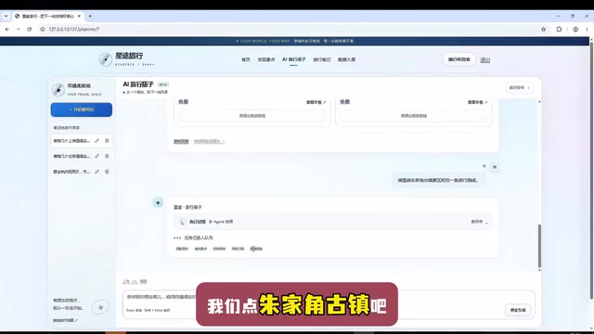594x334 pixels.
Task: Click the user's sent message bubble
Action: (x=438, y=181)
